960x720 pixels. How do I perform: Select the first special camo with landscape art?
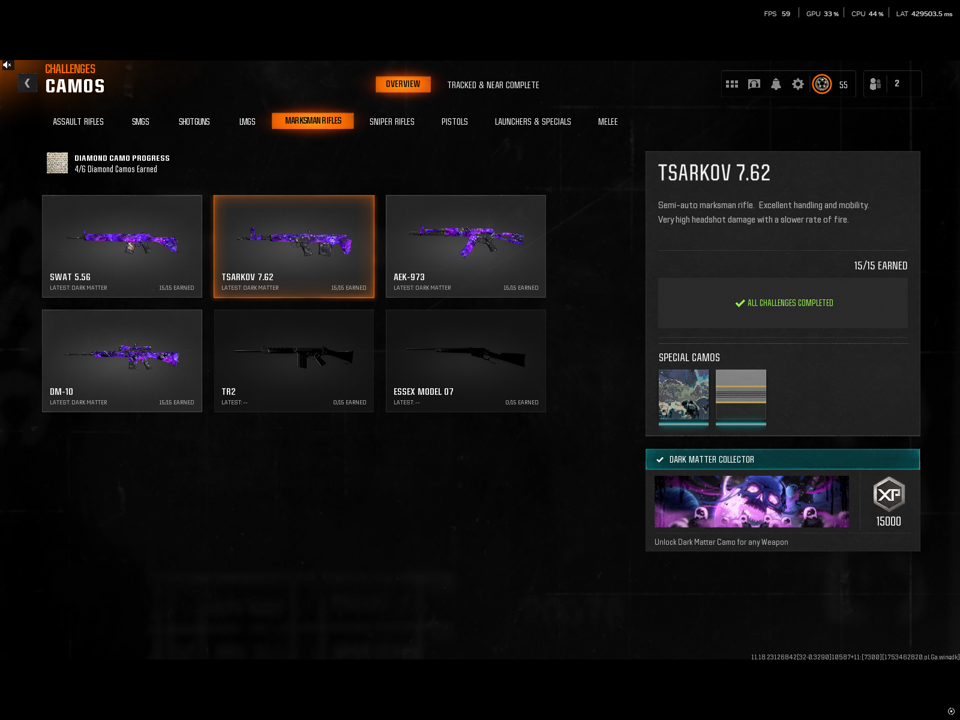[683, 394]
